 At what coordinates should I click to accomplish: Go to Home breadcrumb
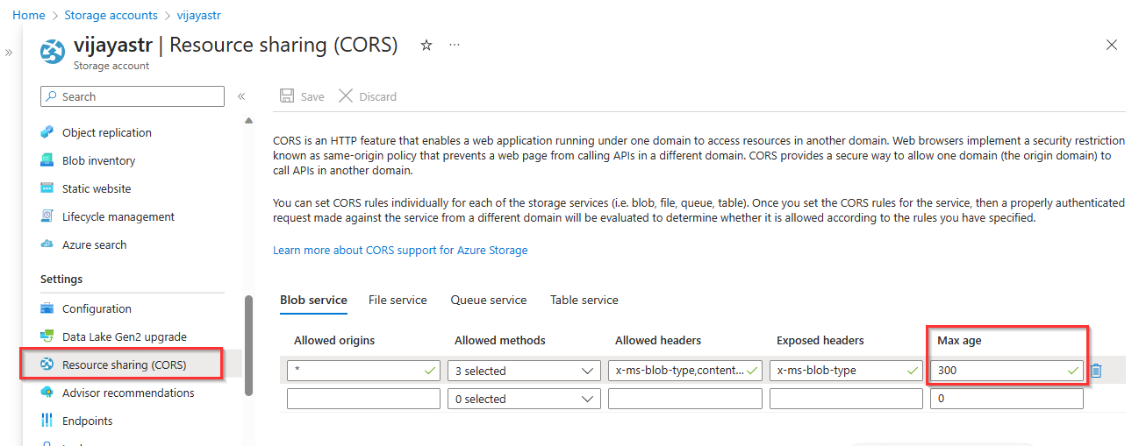click(x=29, y=15)
